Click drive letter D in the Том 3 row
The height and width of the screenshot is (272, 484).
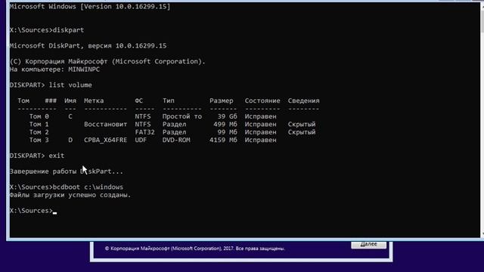(x=70, y=140)
